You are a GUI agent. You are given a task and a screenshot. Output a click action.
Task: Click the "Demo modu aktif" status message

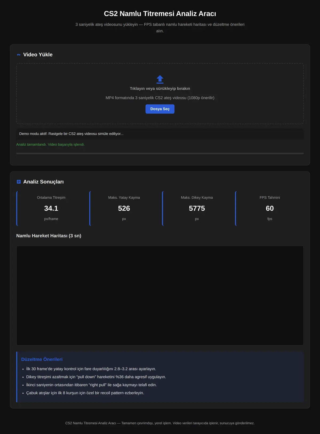(160, 134)
